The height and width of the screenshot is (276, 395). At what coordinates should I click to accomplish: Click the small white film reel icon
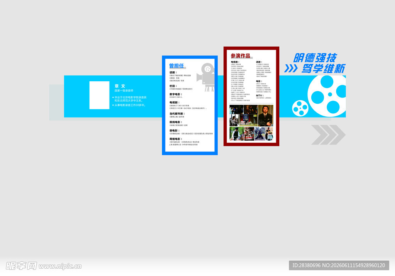coord(300,108)
